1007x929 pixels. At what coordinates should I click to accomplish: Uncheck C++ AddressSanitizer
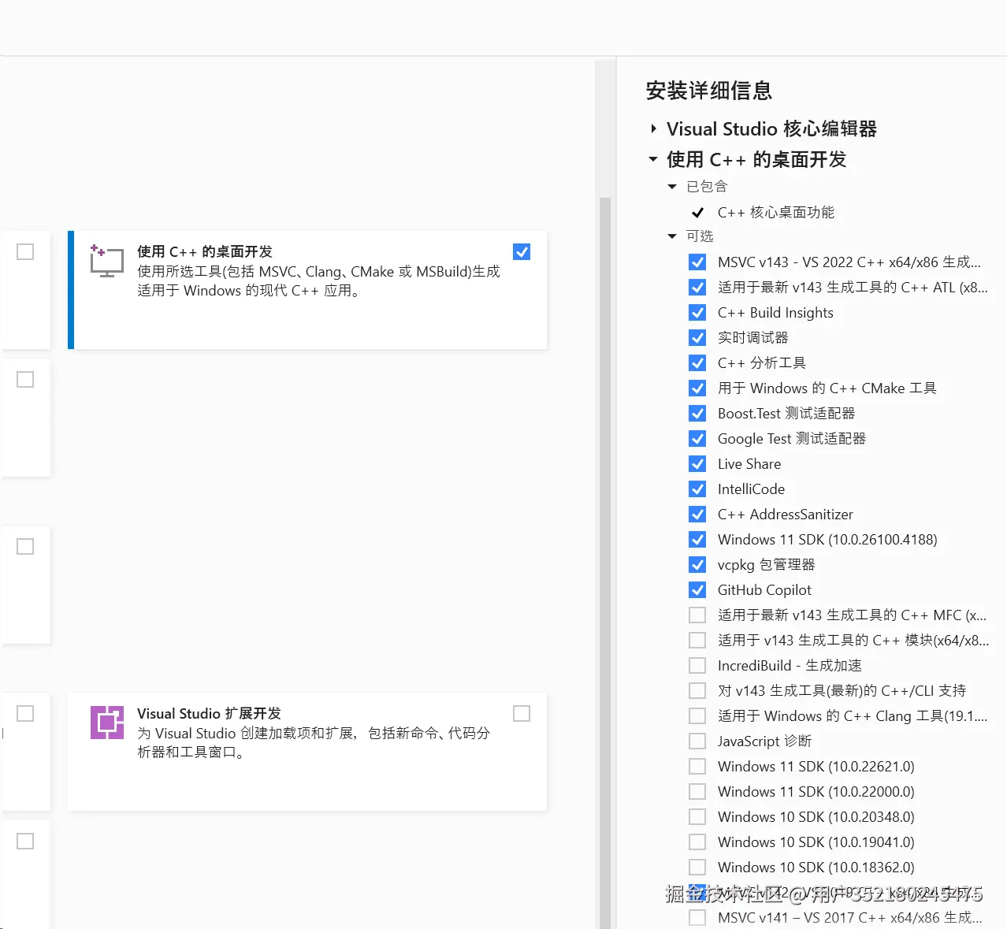click(x=697, y=514)
